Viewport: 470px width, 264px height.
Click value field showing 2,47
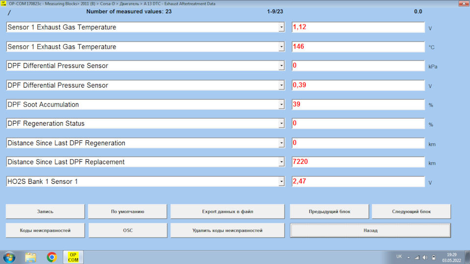[x=358, y=181]
